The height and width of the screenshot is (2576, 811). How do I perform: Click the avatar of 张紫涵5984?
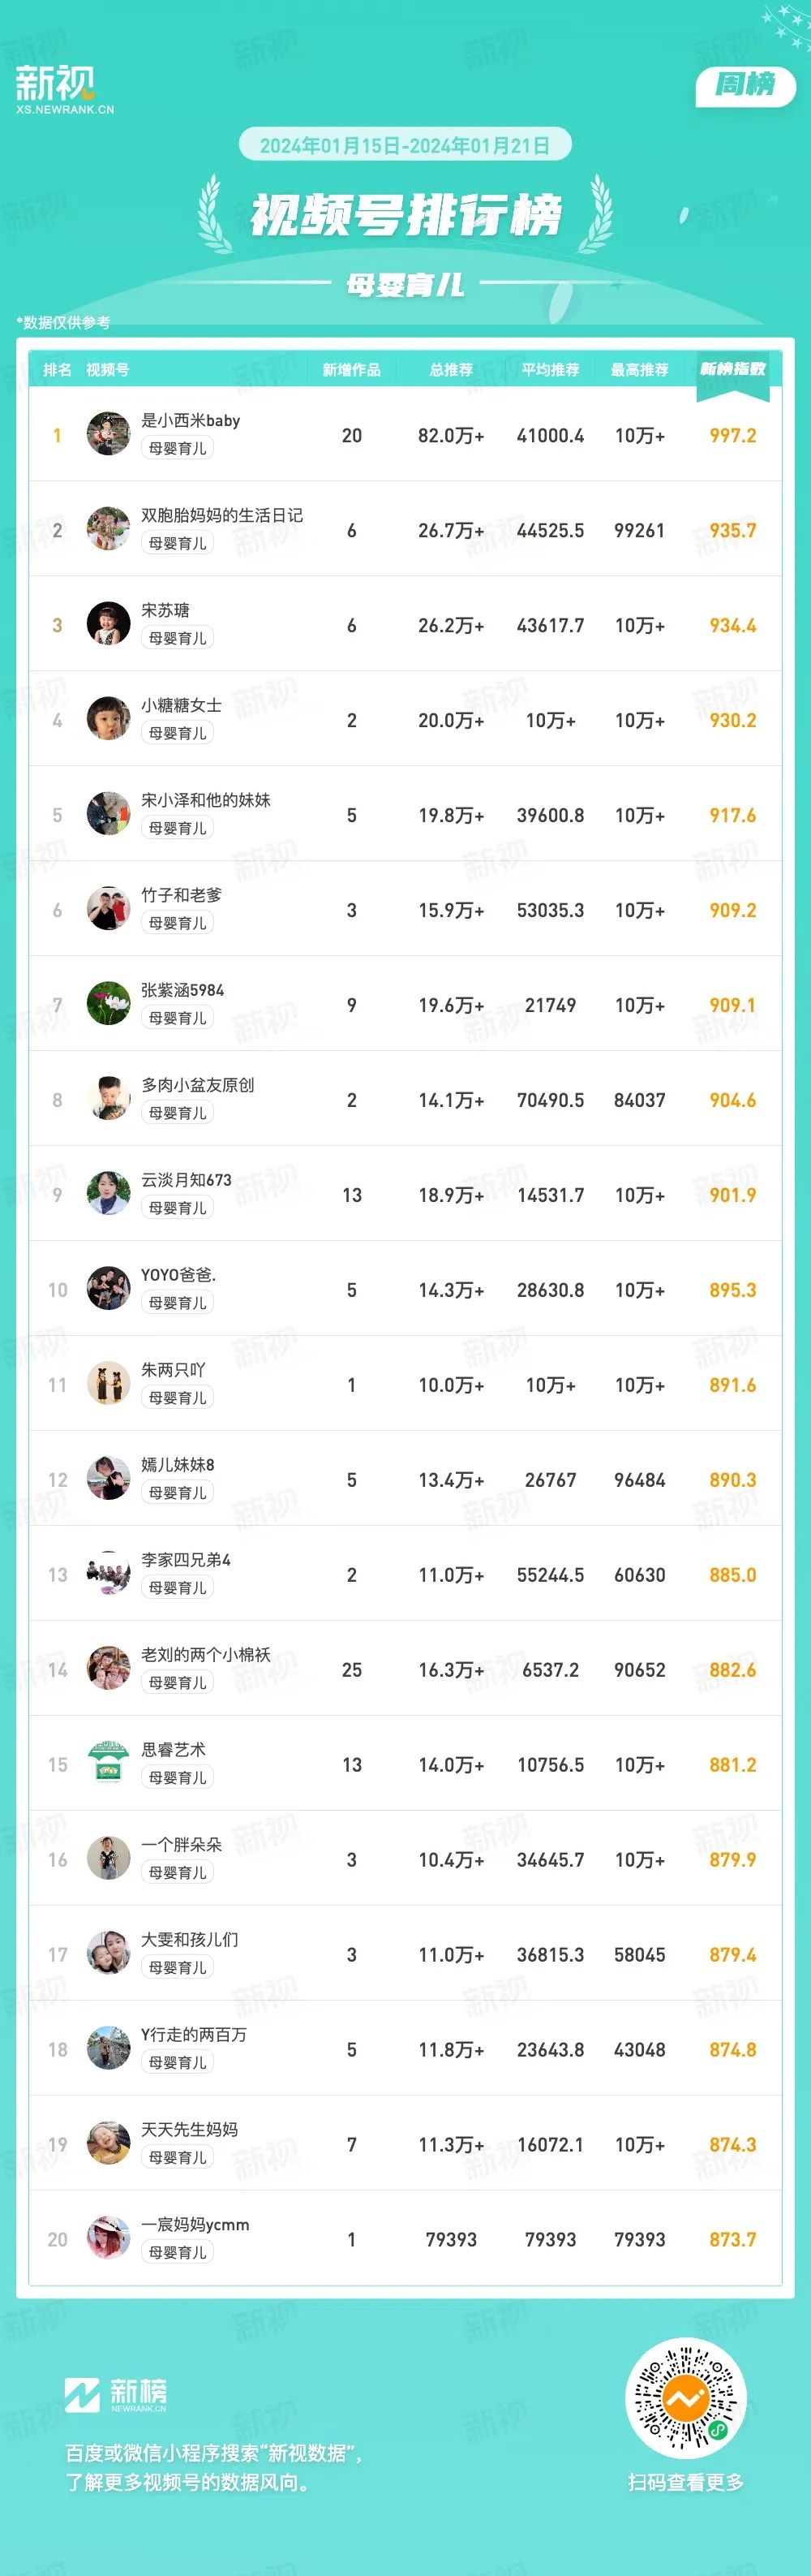tap(108, 1004)
